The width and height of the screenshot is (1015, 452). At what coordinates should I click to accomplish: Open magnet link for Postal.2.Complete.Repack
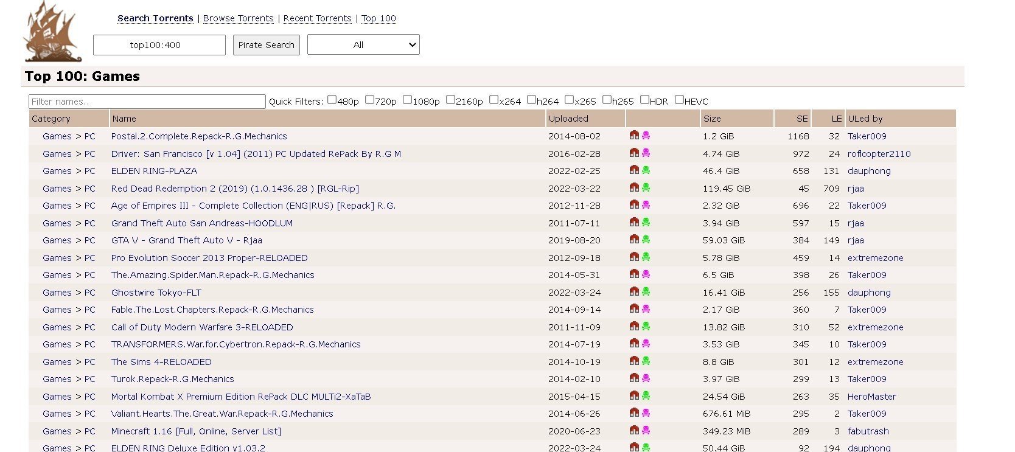coord(634,135)
